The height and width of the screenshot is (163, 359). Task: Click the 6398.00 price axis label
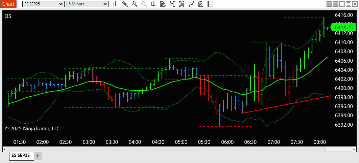pyautogui.click(x=344, y=97)
